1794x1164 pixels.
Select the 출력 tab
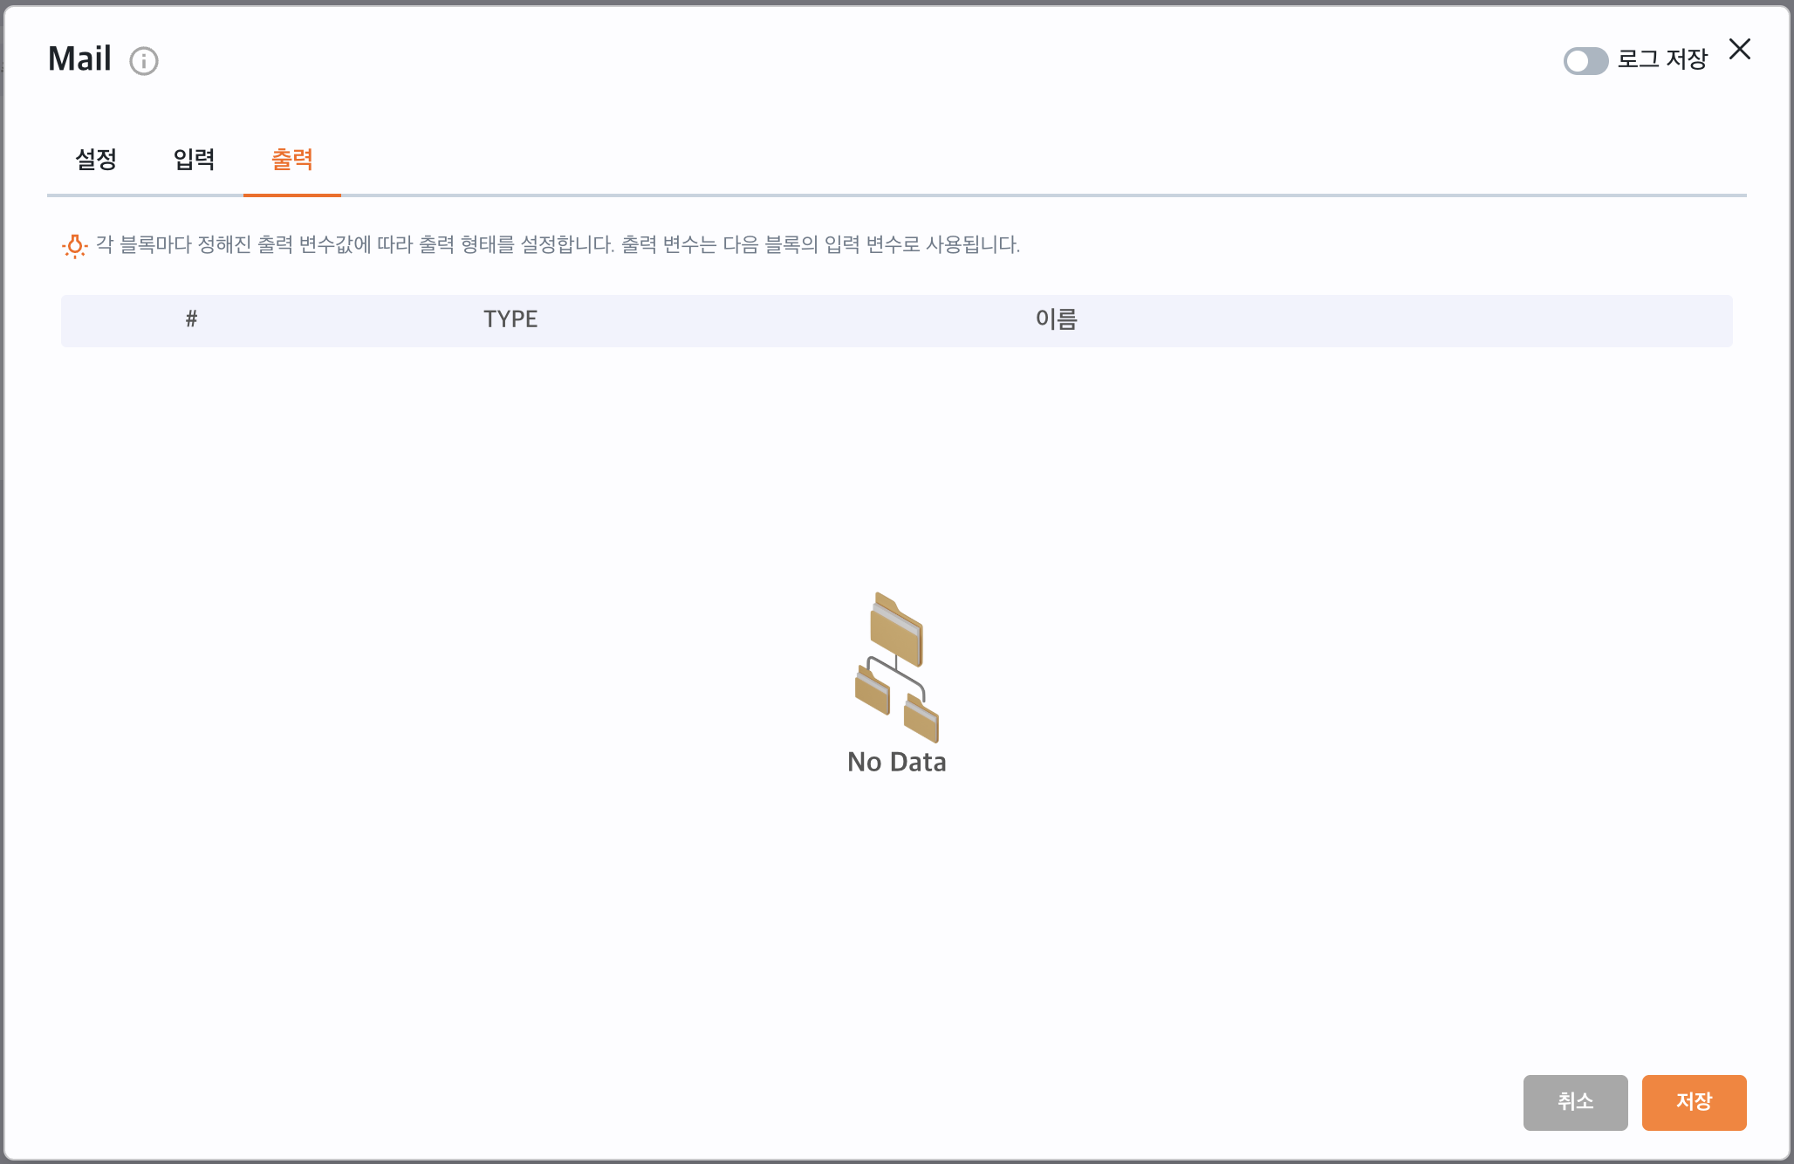tap(292, 159)
